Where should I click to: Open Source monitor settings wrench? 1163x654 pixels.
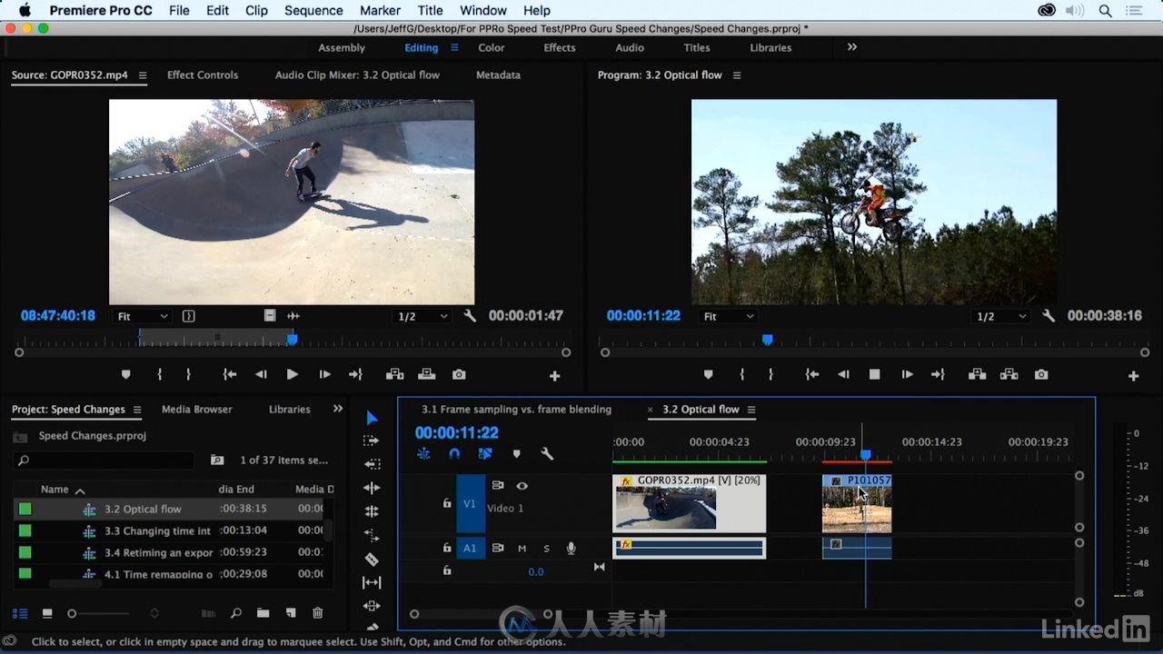pyautogui.click(x=470, y=316)
